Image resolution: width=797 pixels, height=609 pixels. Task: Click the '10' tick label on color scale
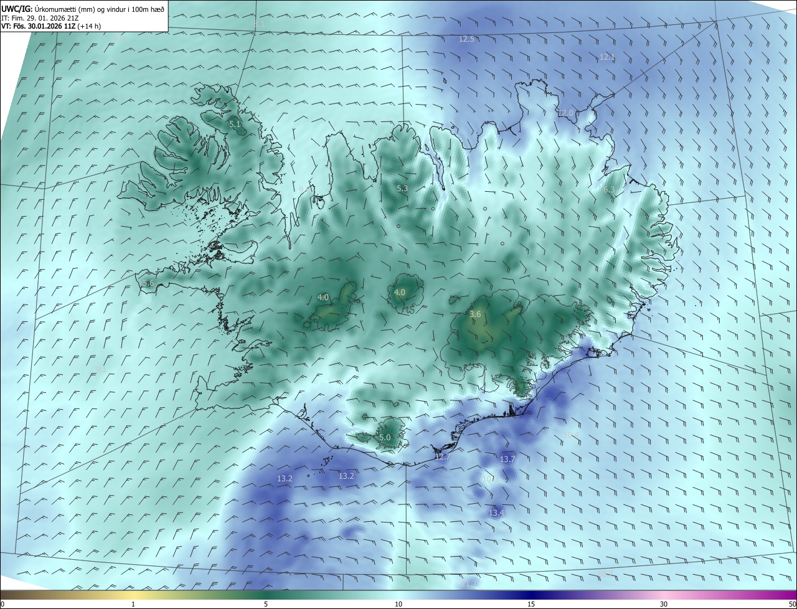pos(398,605)
